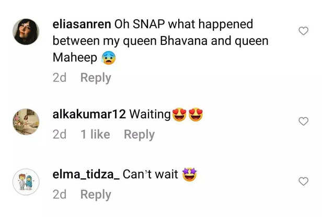This screenshot has height=217, width=322.
Task: Click the 2d timestamp under elma_tidza_'s comment
Action: (x=60, y=194)
